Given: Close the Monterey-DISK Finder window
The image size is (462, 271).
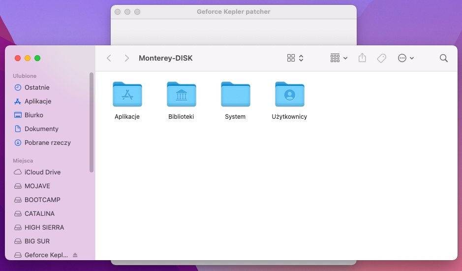Looking at the screenshot, I should [18, 58].
